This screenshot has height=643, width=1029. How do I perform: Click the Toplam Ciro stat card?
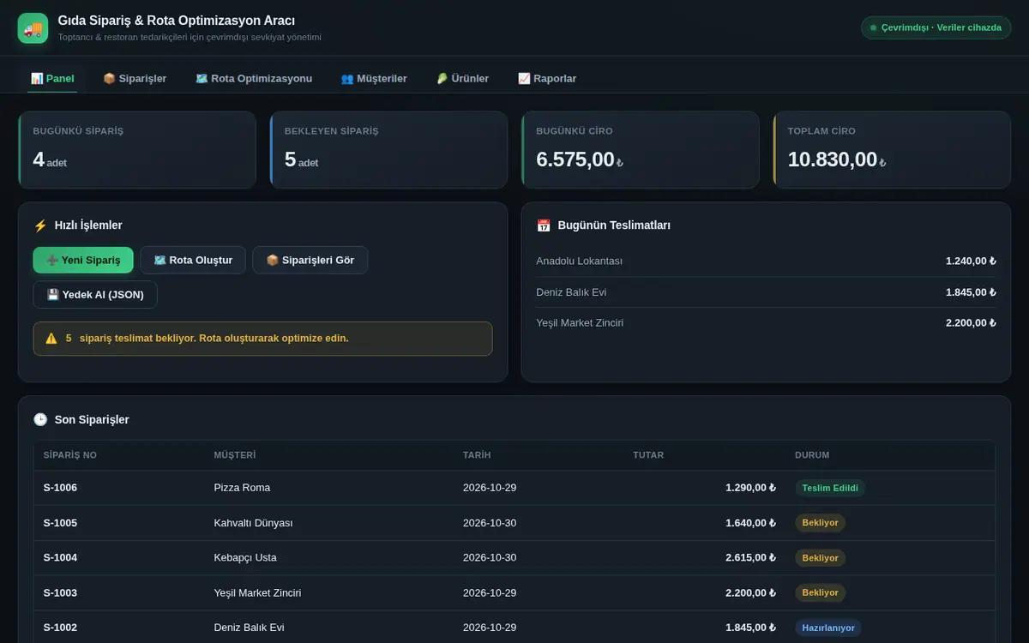tap(892, 150)
